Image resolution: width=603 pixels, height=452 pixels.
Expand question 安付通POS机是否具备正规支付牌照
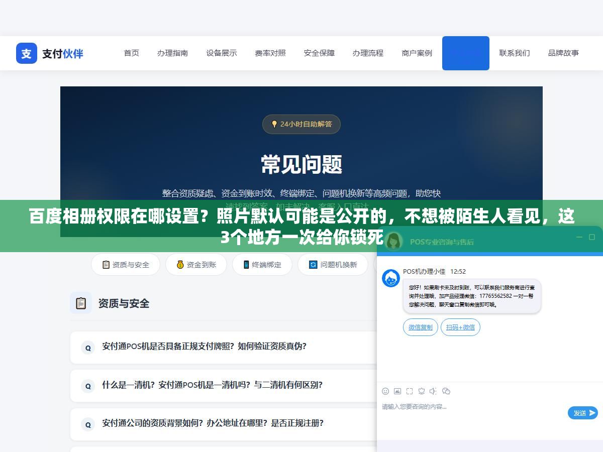tap(224, 347)
